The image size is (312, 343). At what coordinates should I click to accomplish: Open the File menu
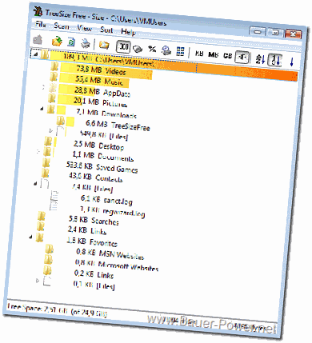(41, 24)
